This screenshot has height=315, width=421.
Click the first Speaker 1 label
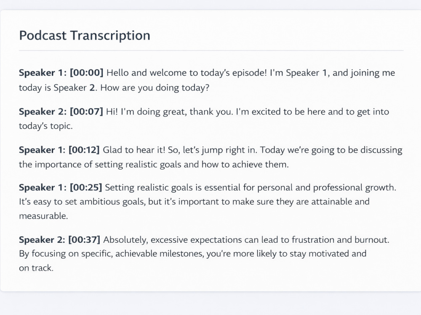click(43, 73)
